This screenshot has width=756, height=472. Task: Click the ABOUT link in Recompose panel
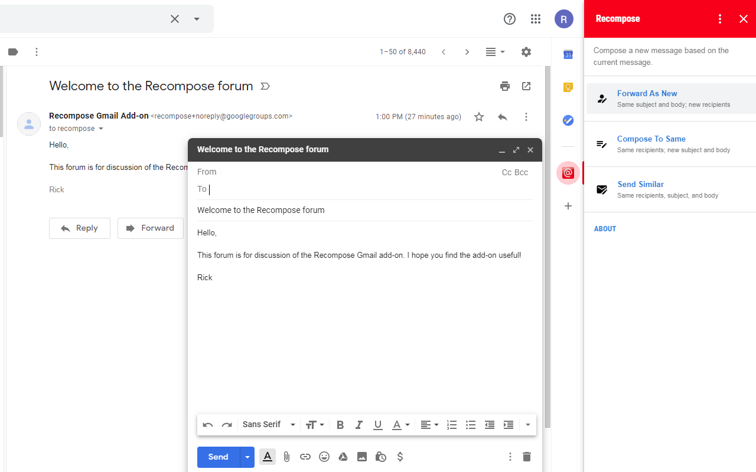605,229
